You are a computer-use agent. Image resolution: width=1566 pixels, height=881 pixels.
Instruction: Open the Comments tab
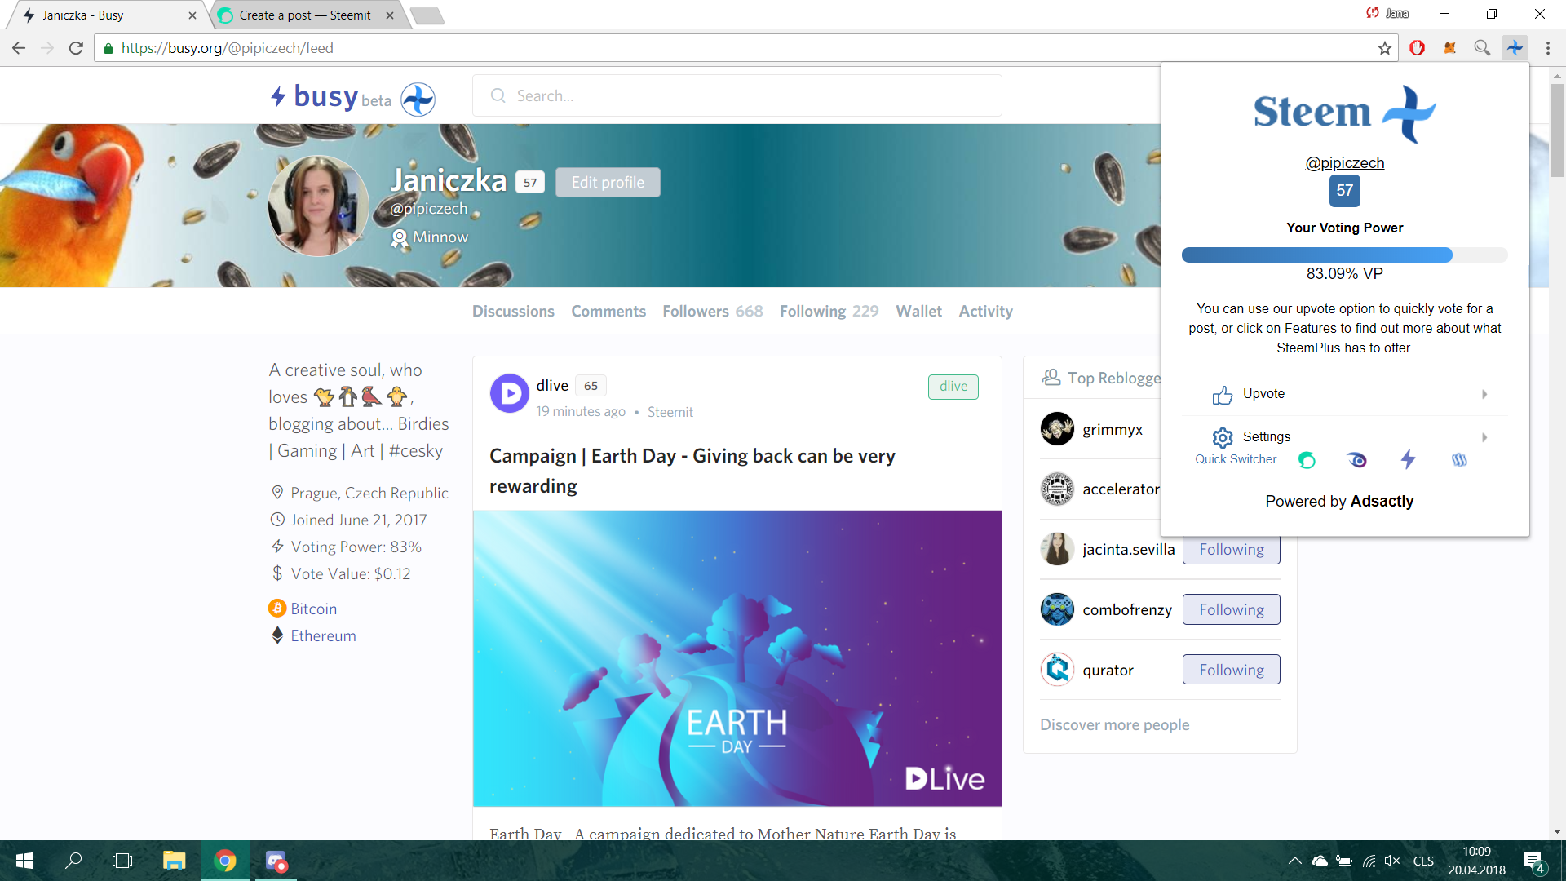point(608,311)
